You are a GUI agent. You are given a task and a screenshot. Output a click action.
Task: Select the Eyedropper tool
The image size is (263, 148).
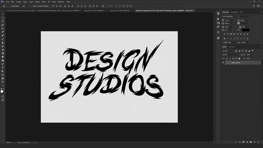(x=2, y=32)
